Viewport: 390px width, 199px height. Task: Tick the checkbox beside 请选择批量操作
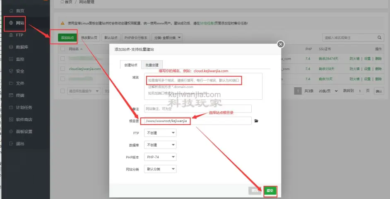point(63,91)
